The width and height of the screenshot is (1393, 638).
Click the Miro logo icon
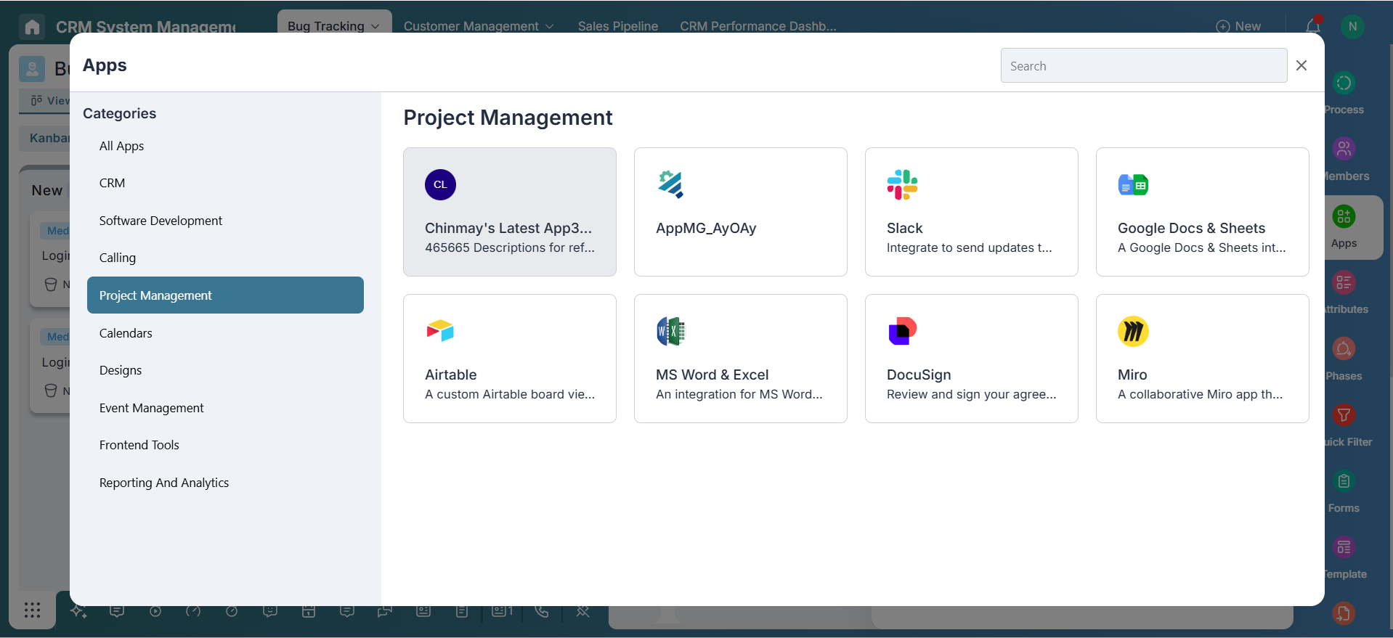pos(1133,331)
